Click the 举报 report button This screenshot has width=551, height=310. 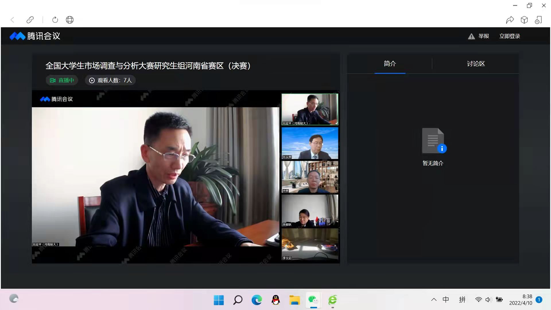(484, 36)
